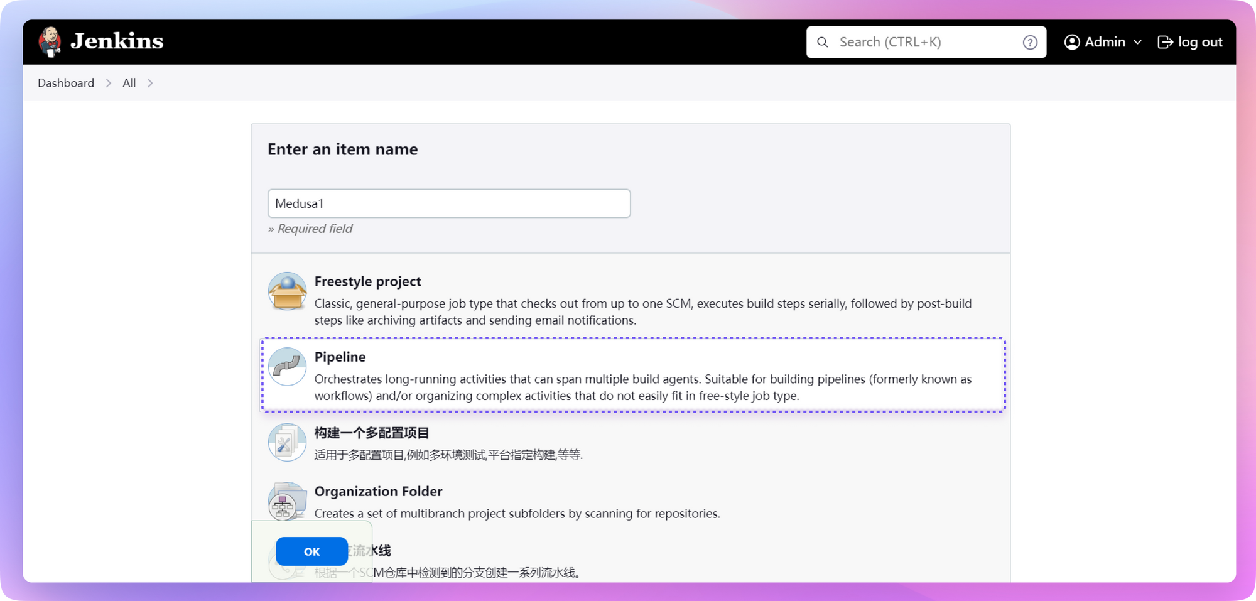Focus the Search (CTRL+K) field
The width and height of the screenshot is (1256, 601).
926,42
